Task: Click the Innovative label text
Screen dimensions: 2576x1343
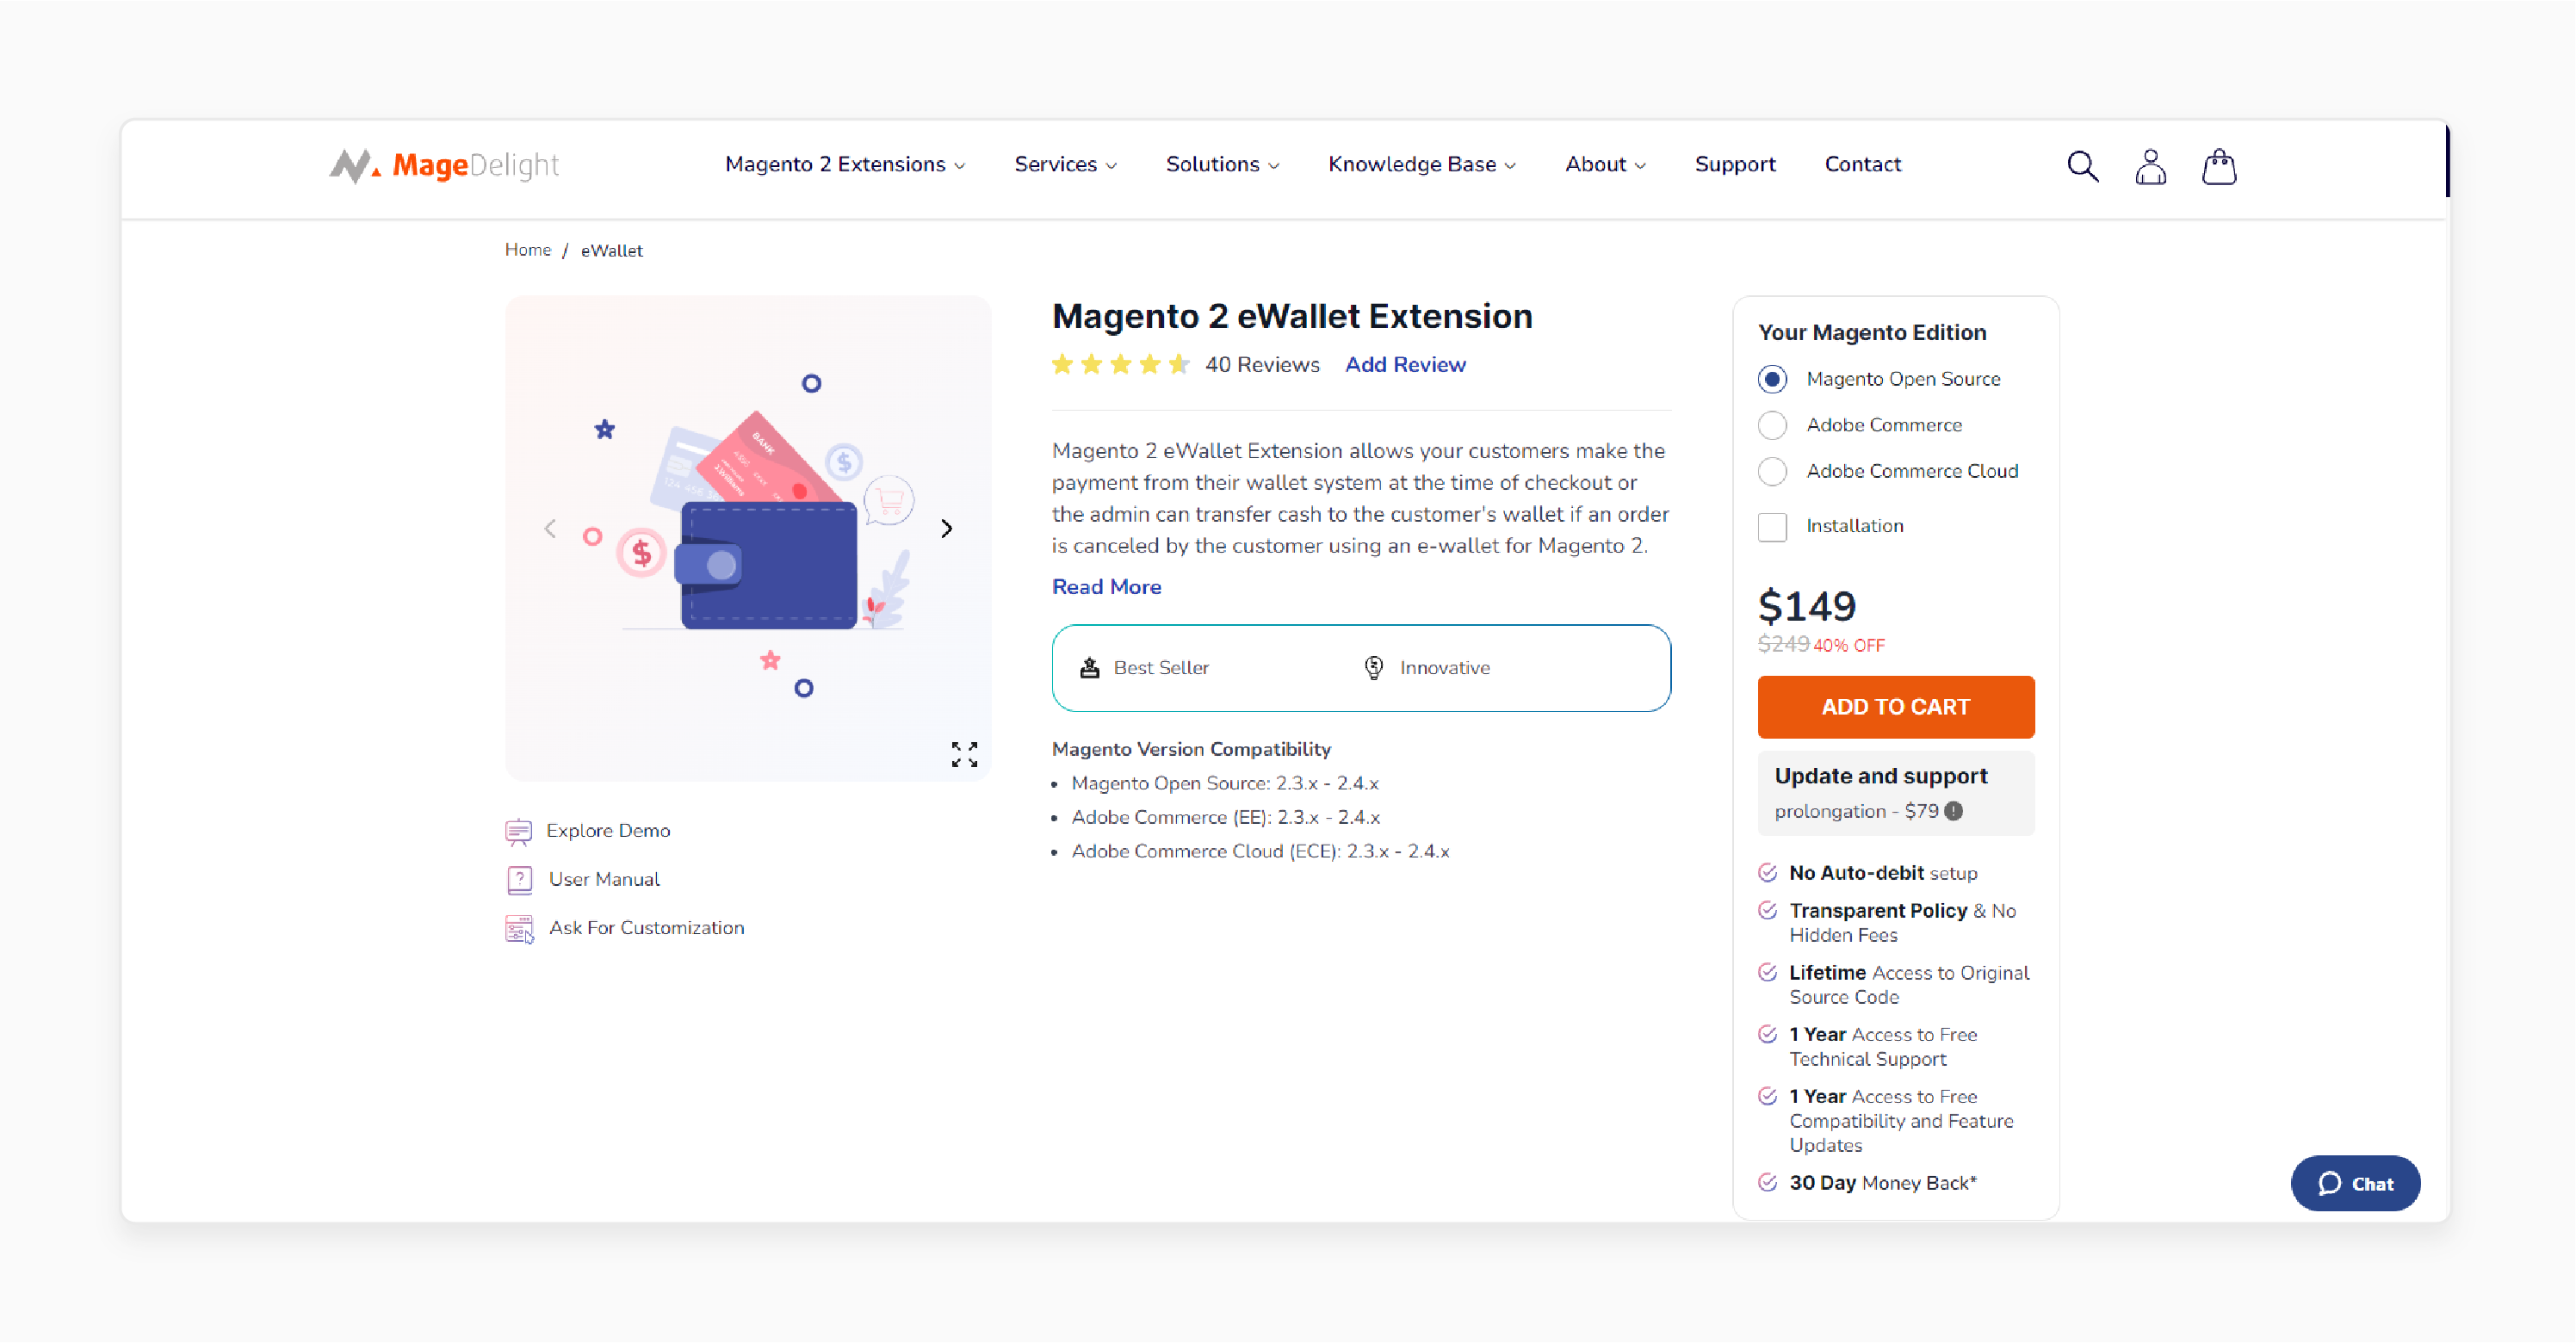Action: click(1444, 668)
